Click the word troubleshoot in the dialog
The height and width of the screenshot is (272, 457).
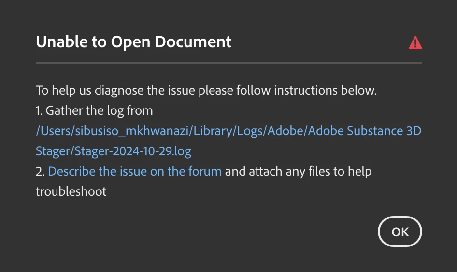point(71,191)
